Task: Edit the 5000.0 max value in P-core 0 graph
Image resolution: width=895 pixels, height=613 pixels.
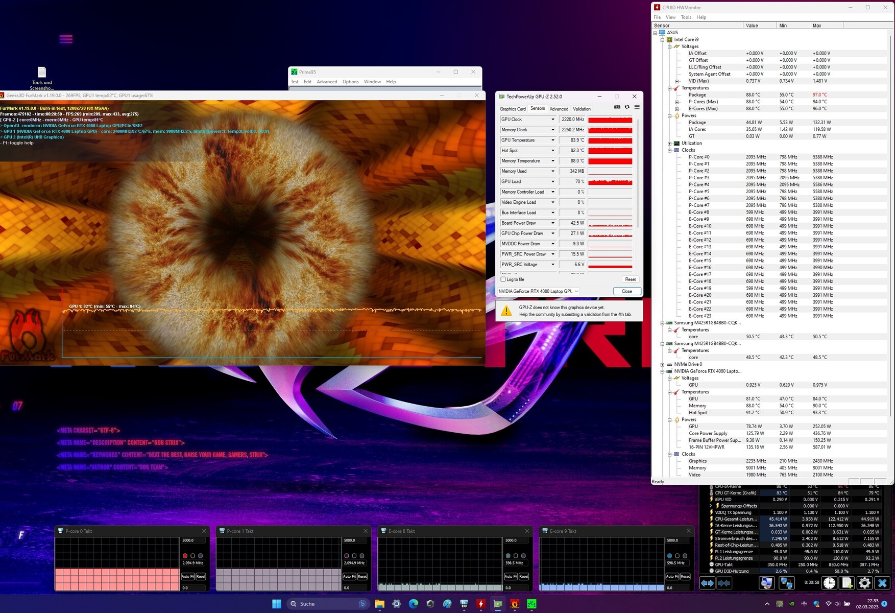Action: coord(193,540)
